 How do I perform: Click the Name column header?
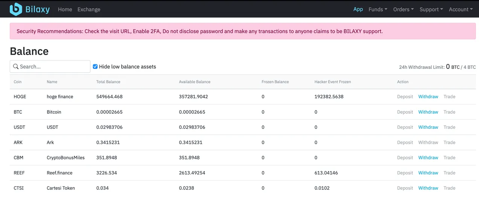click(x=52, y=82)
